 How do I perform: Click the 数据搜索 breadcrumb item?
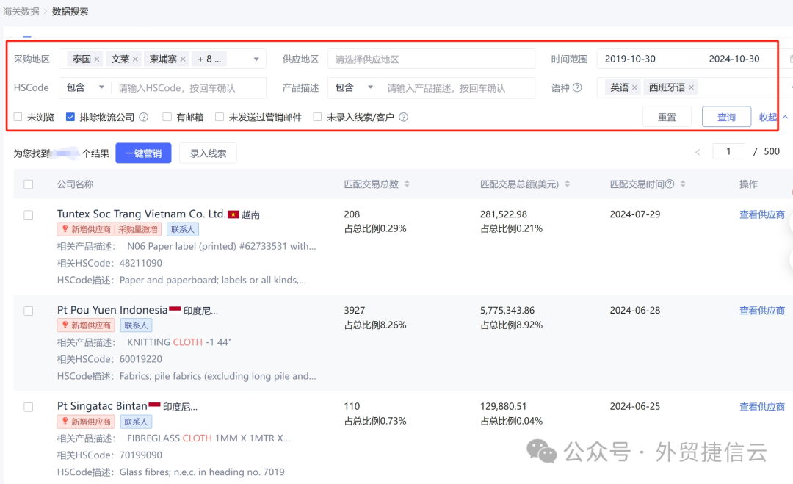(x=70, y=11)
